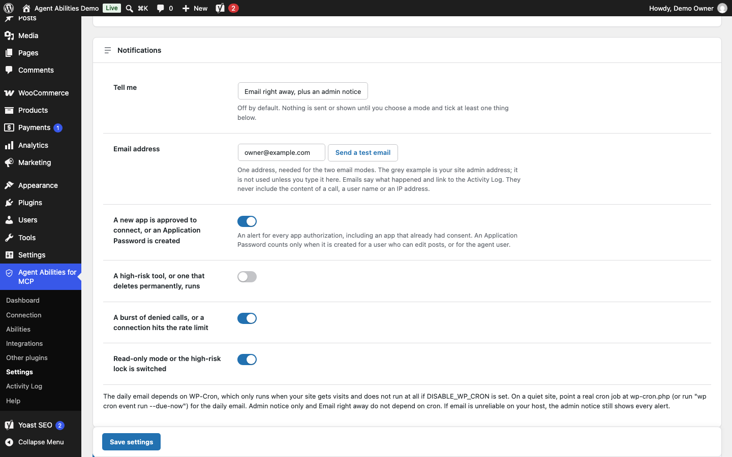The height and width of the screenshot is (457, 732).
Task: Open the Integrations submenu item
Action: pyautogui.click(x=24, y=344)
